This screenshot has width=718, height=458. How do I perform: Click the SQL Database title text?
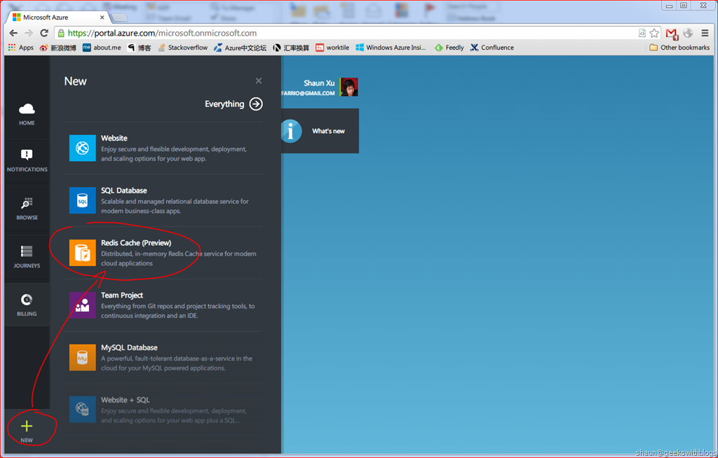[123, 190]
